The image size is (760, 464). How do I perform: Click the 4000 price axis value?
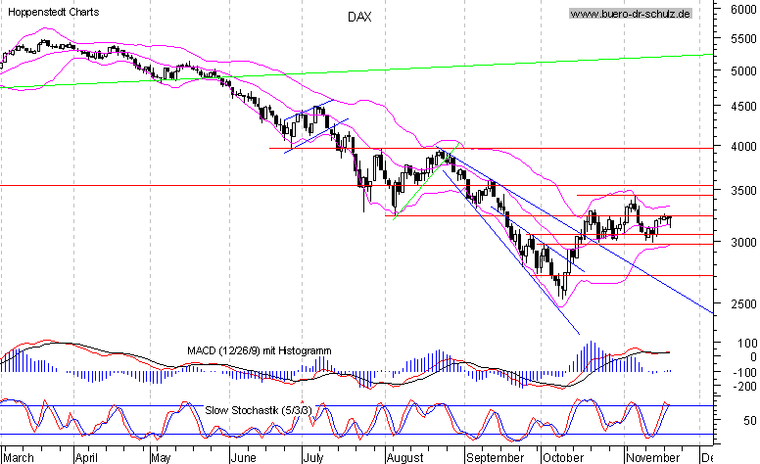[x=743, y=146]
